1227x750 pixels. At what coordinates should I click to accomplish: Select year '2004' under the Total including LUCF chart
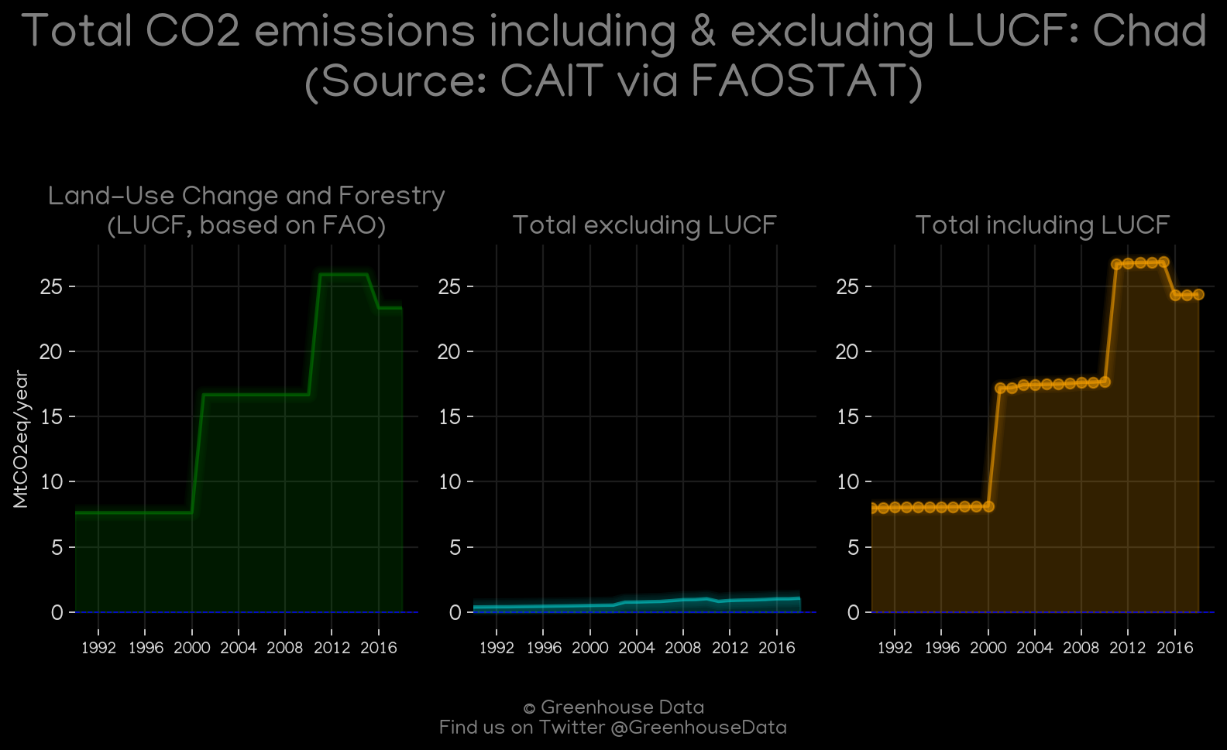(1035, 648)
